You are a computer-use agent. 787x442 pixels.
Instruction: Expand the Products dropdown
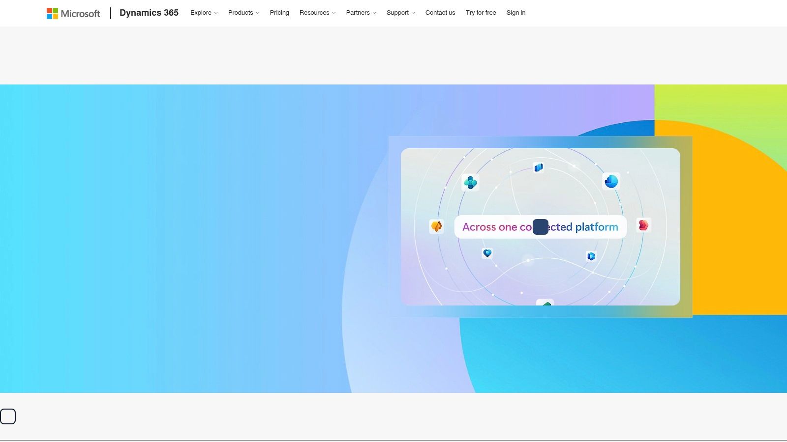[x=244, y=13]
